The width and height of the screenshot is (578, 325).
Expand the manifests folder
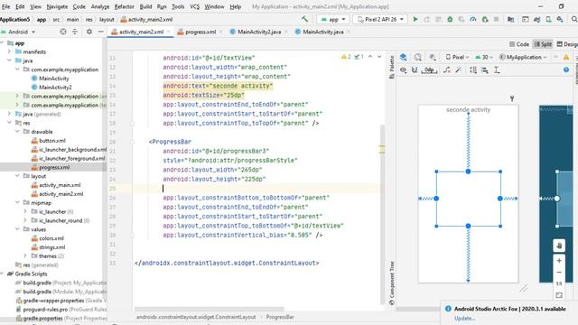pyautogui.click(x=10, y=51)
